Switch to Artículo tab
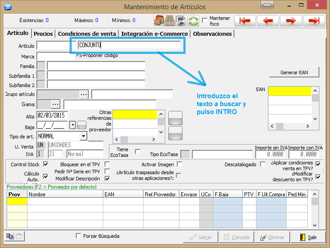This screenshot has height=248, width=330. click(x=18, y=33)
